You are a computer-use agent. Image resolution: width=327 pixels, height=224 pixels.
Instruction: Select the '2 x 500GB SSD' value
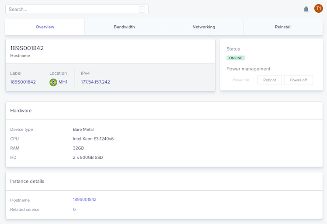point(88,157)
